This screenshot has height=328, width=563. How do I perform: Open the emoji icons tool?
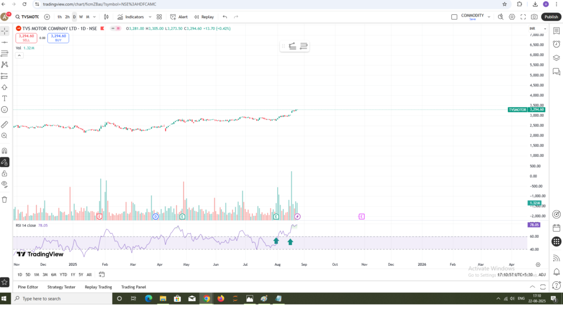pos(4,110)
